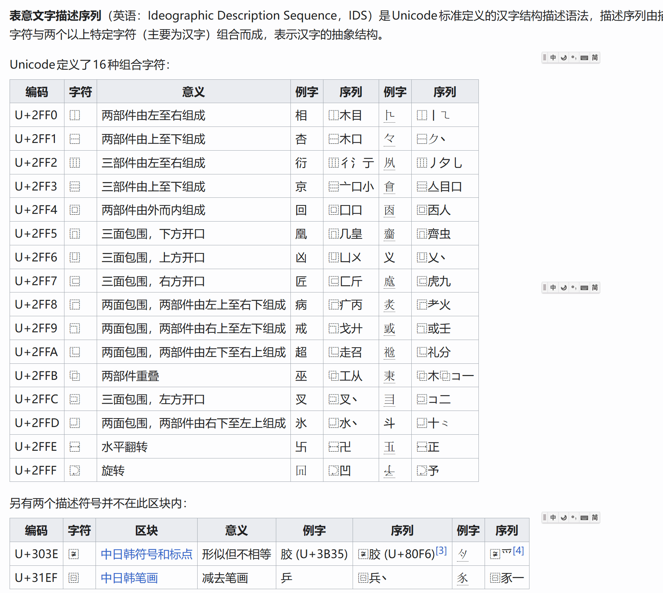
Task: Click the ⿵ symbol in the U+2FF5 row
Action: [x=75, y=233]
